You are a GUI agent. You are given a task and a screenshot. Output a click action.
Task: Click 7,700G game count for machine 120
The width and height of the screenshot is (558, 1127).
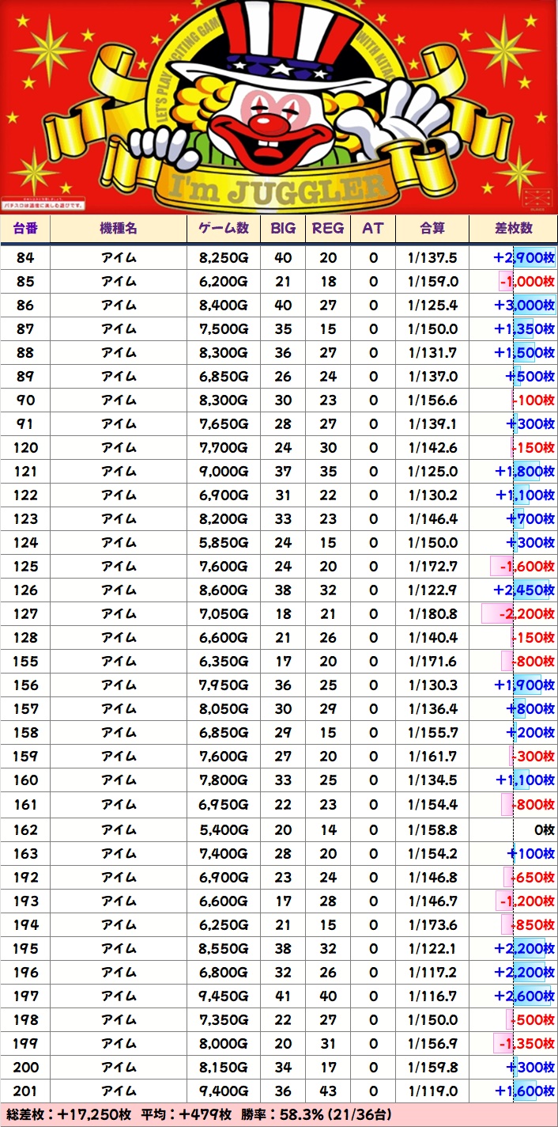(224, 448)
